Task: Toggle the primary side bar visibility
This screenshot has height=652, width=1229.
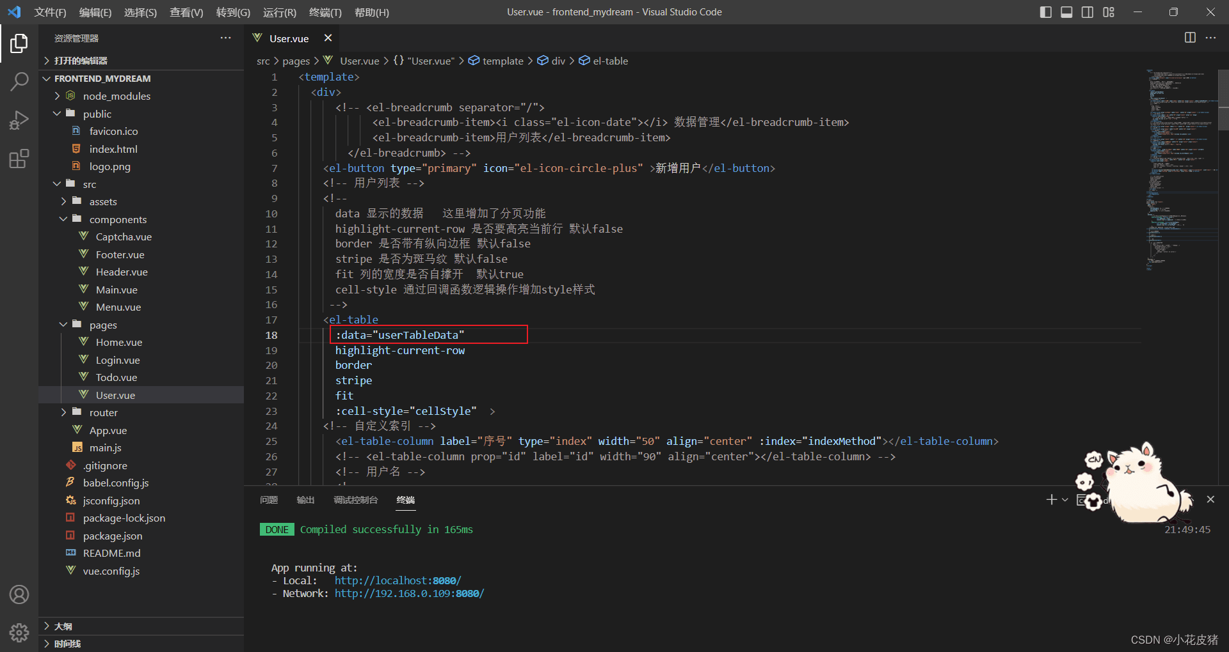Action: pyautogui.click(x=1046, y=12)
